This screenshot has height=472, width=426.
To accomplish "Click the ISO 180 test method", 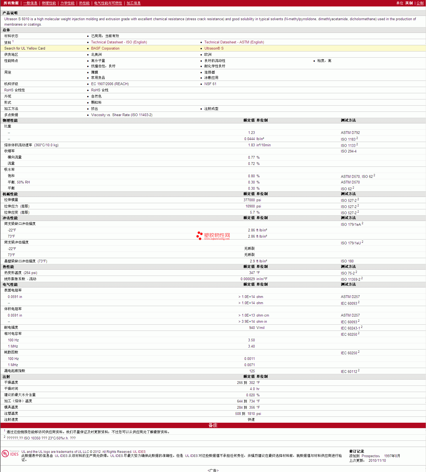I will coord(347,261).
